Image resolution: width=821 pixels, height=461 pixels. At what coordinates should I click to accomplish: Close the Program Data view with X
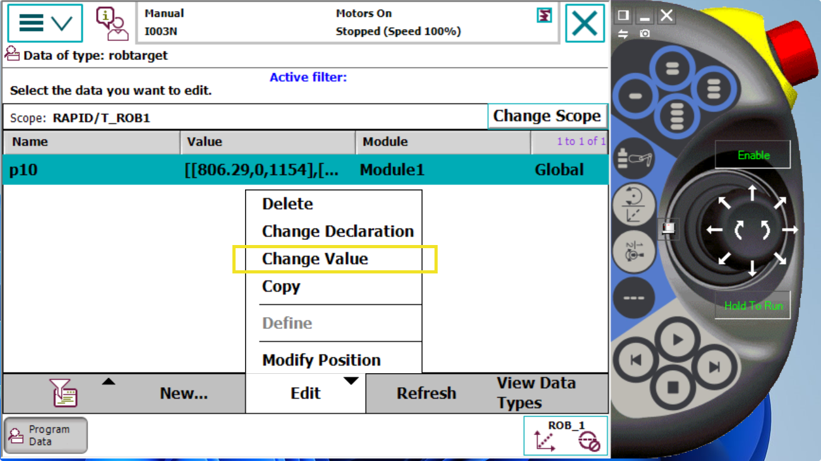584,23
